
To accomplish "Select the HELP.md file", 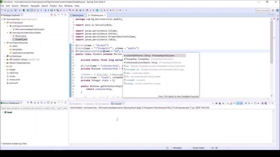I will [14, 73].
